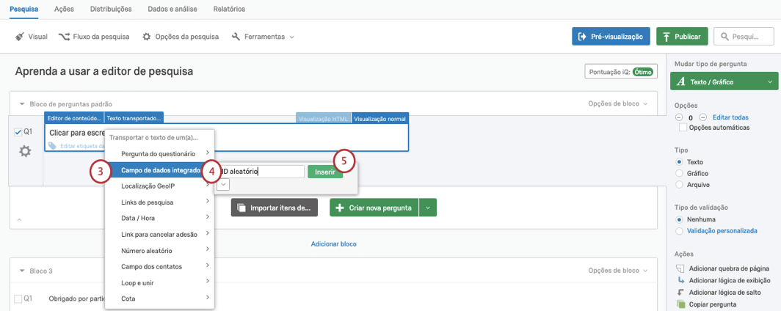Click the Ferramentas wrench icon

click(x=236, y=37)
